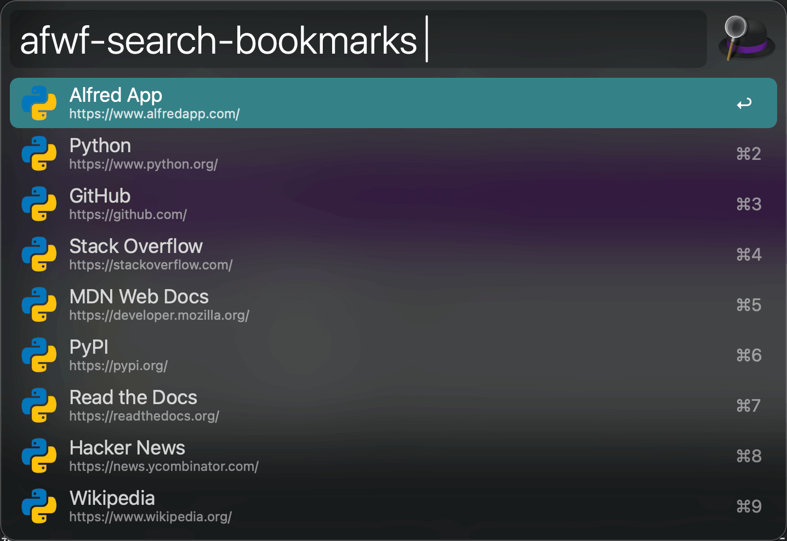The width and height of the screenshot is (787, 541).
Task: Click the Python icon beside MDN Web Docs
Action: pos(39,304)
